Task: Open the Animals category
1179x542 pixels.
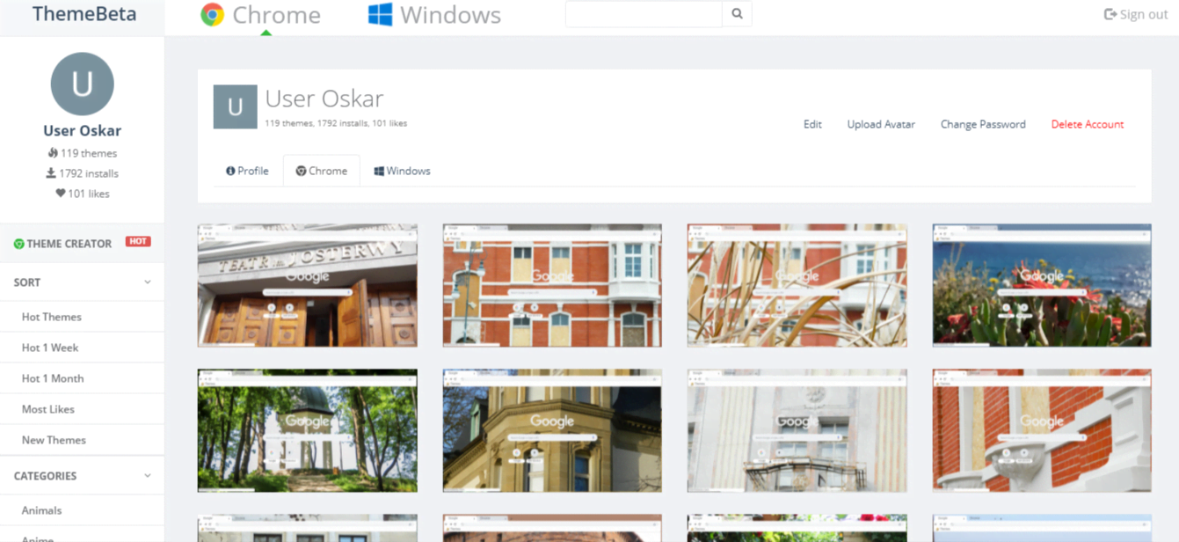Action: 41,510
